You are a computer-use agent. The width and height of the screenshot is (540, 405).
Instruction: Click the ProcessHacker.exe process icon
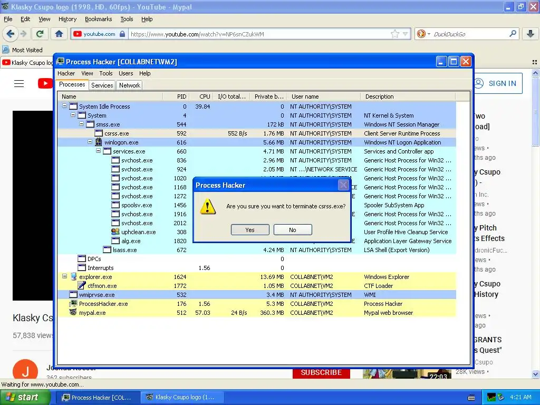pos(73,303)
